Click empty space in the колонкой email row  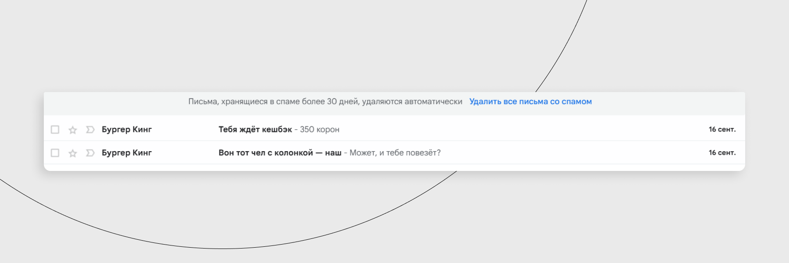570,153
